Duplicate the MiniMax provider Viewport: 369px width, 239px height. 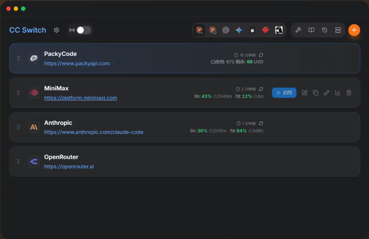point(315,93)
